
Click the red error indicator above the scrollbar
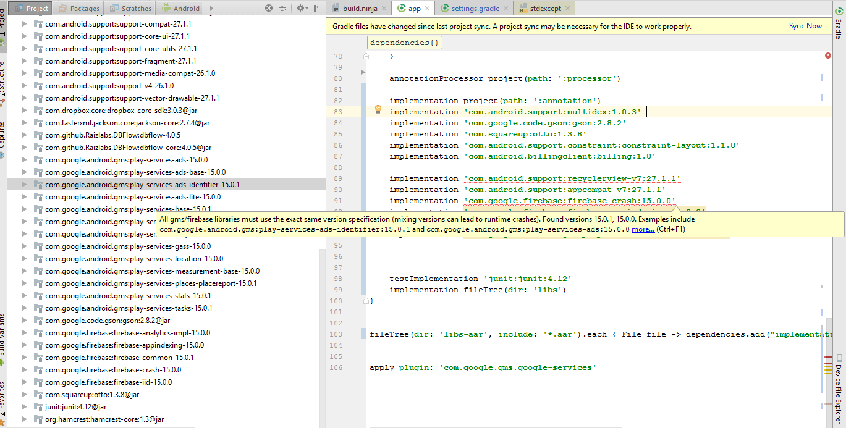pos(828,56)
